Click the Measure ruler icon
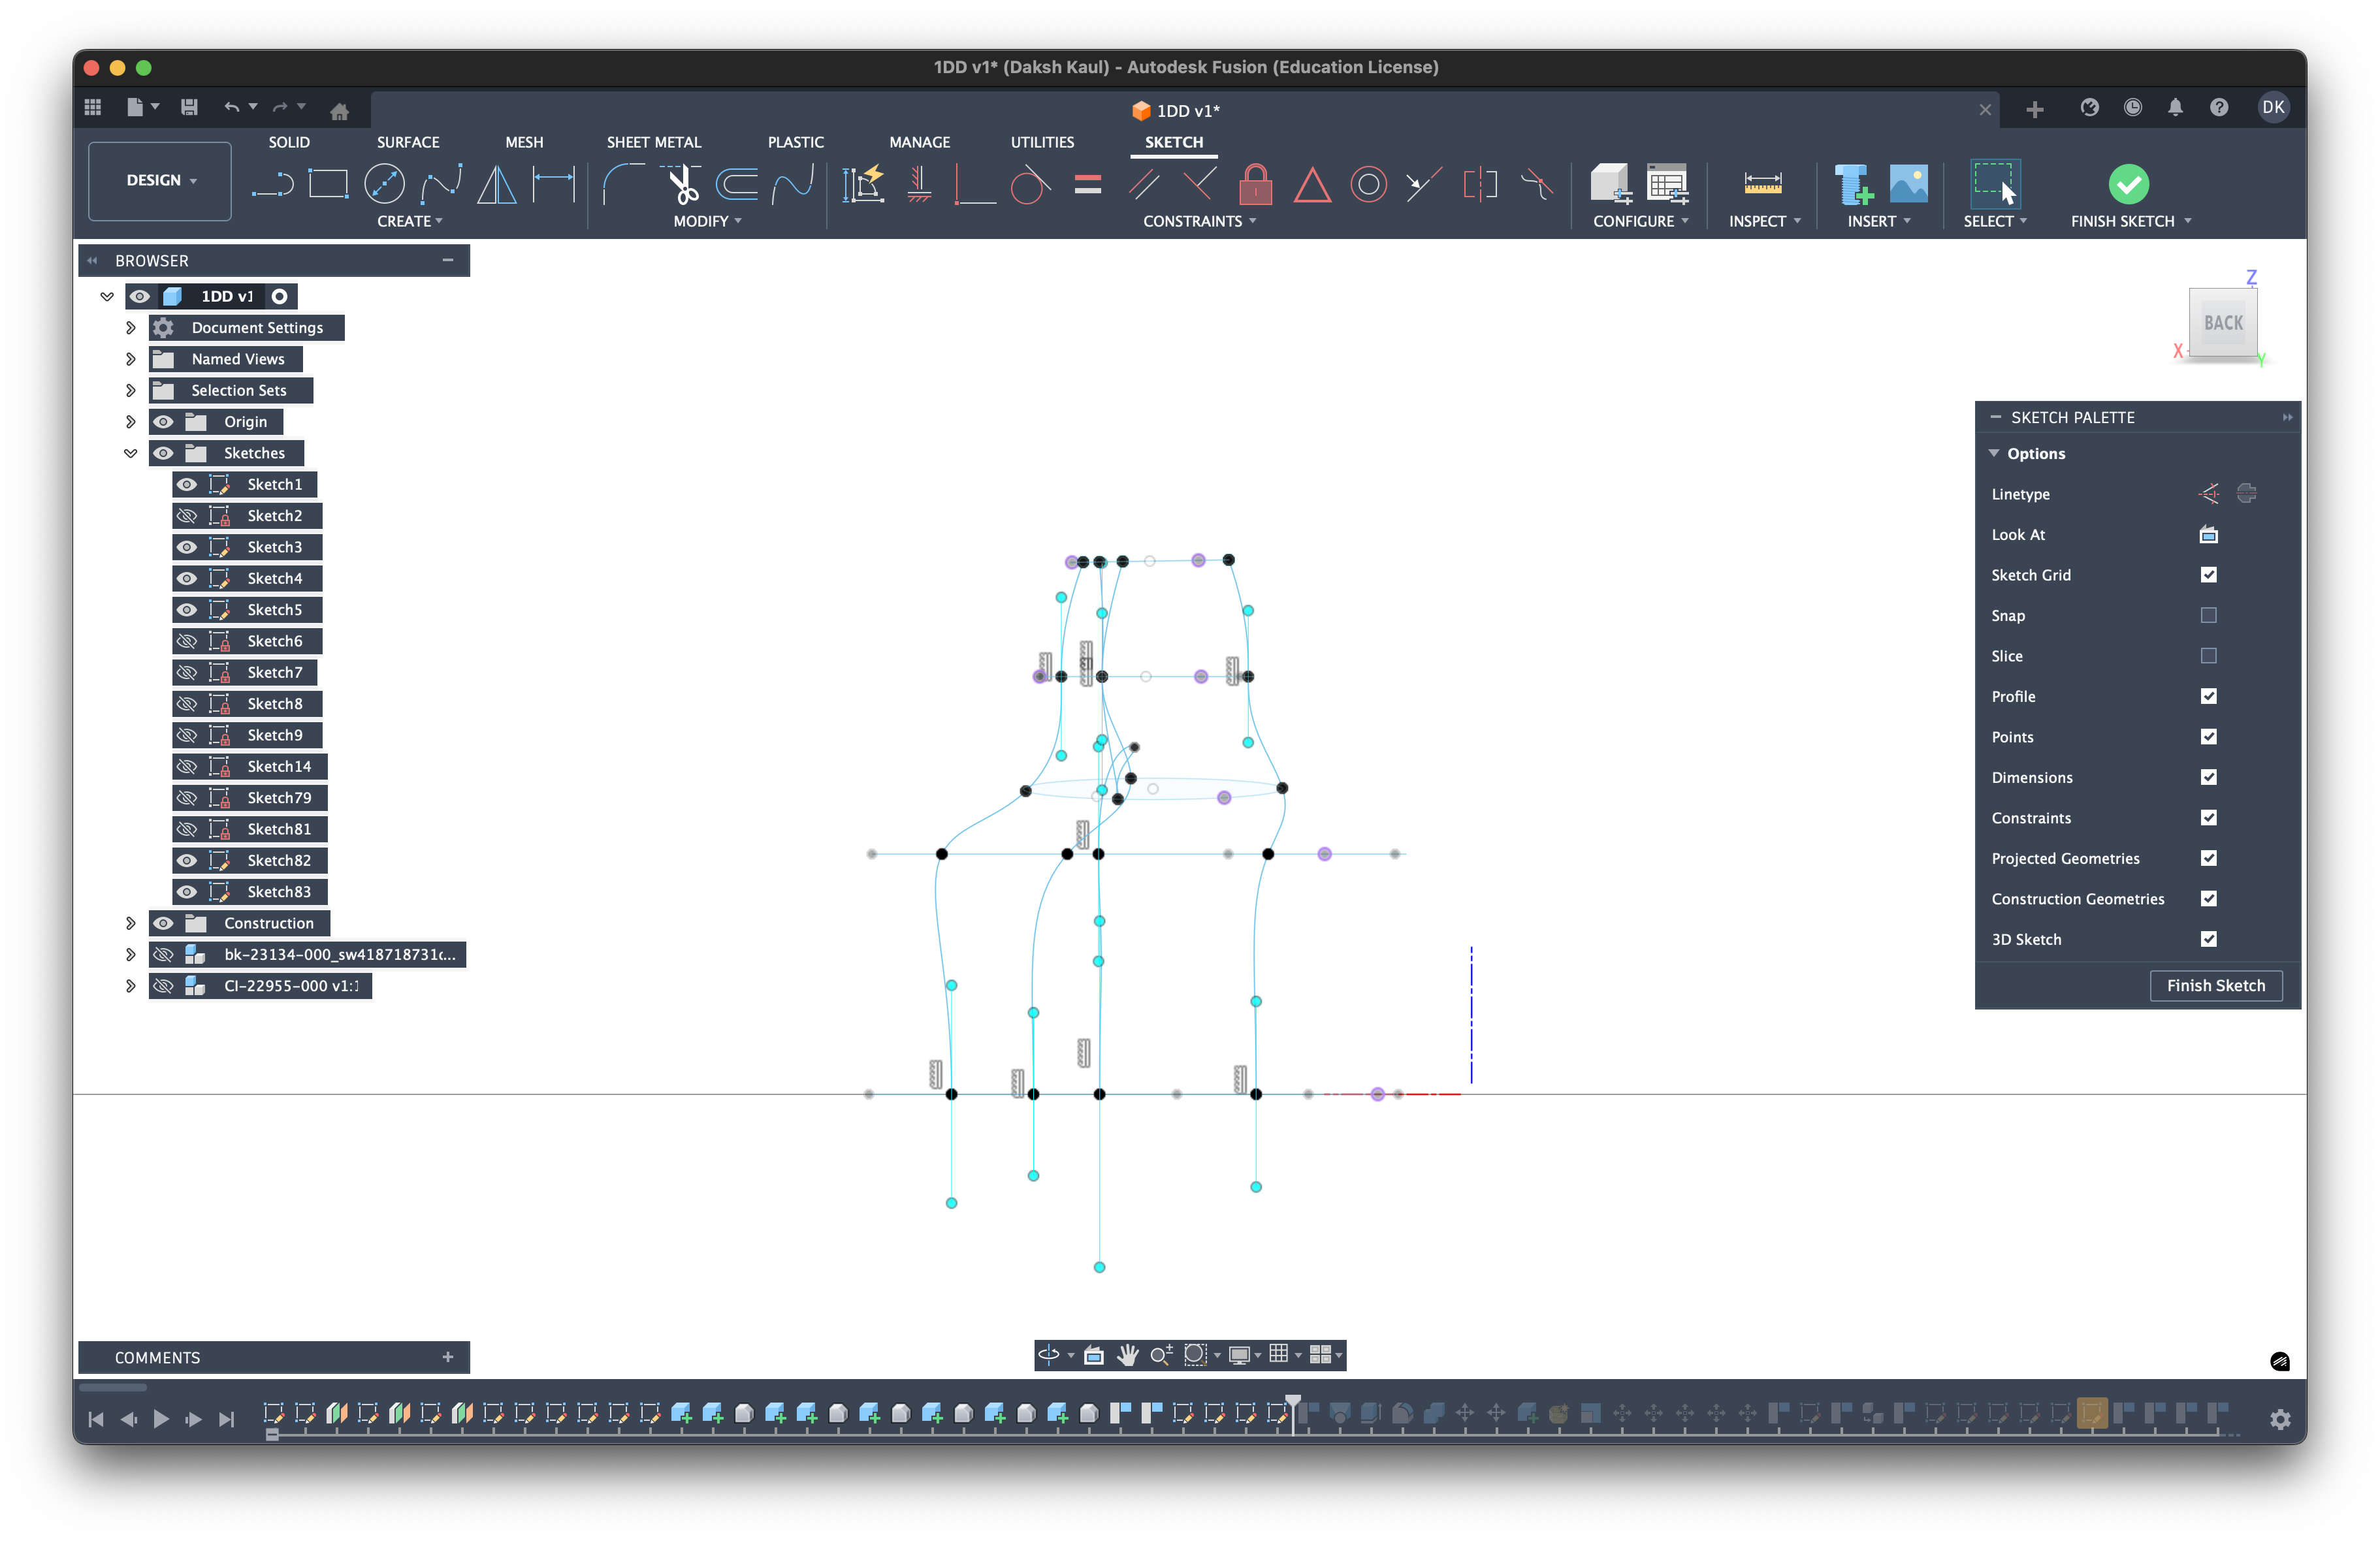Viewport: 2380px width, 1541px height. pyautogui.click(x=1762, y=184)
